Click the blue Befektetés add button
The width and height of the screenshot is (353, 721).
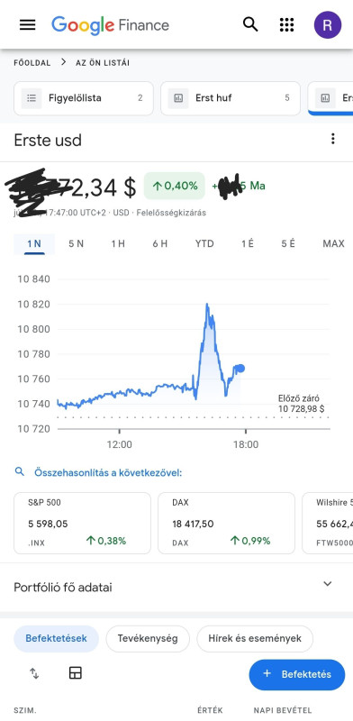tap(297, 674)
